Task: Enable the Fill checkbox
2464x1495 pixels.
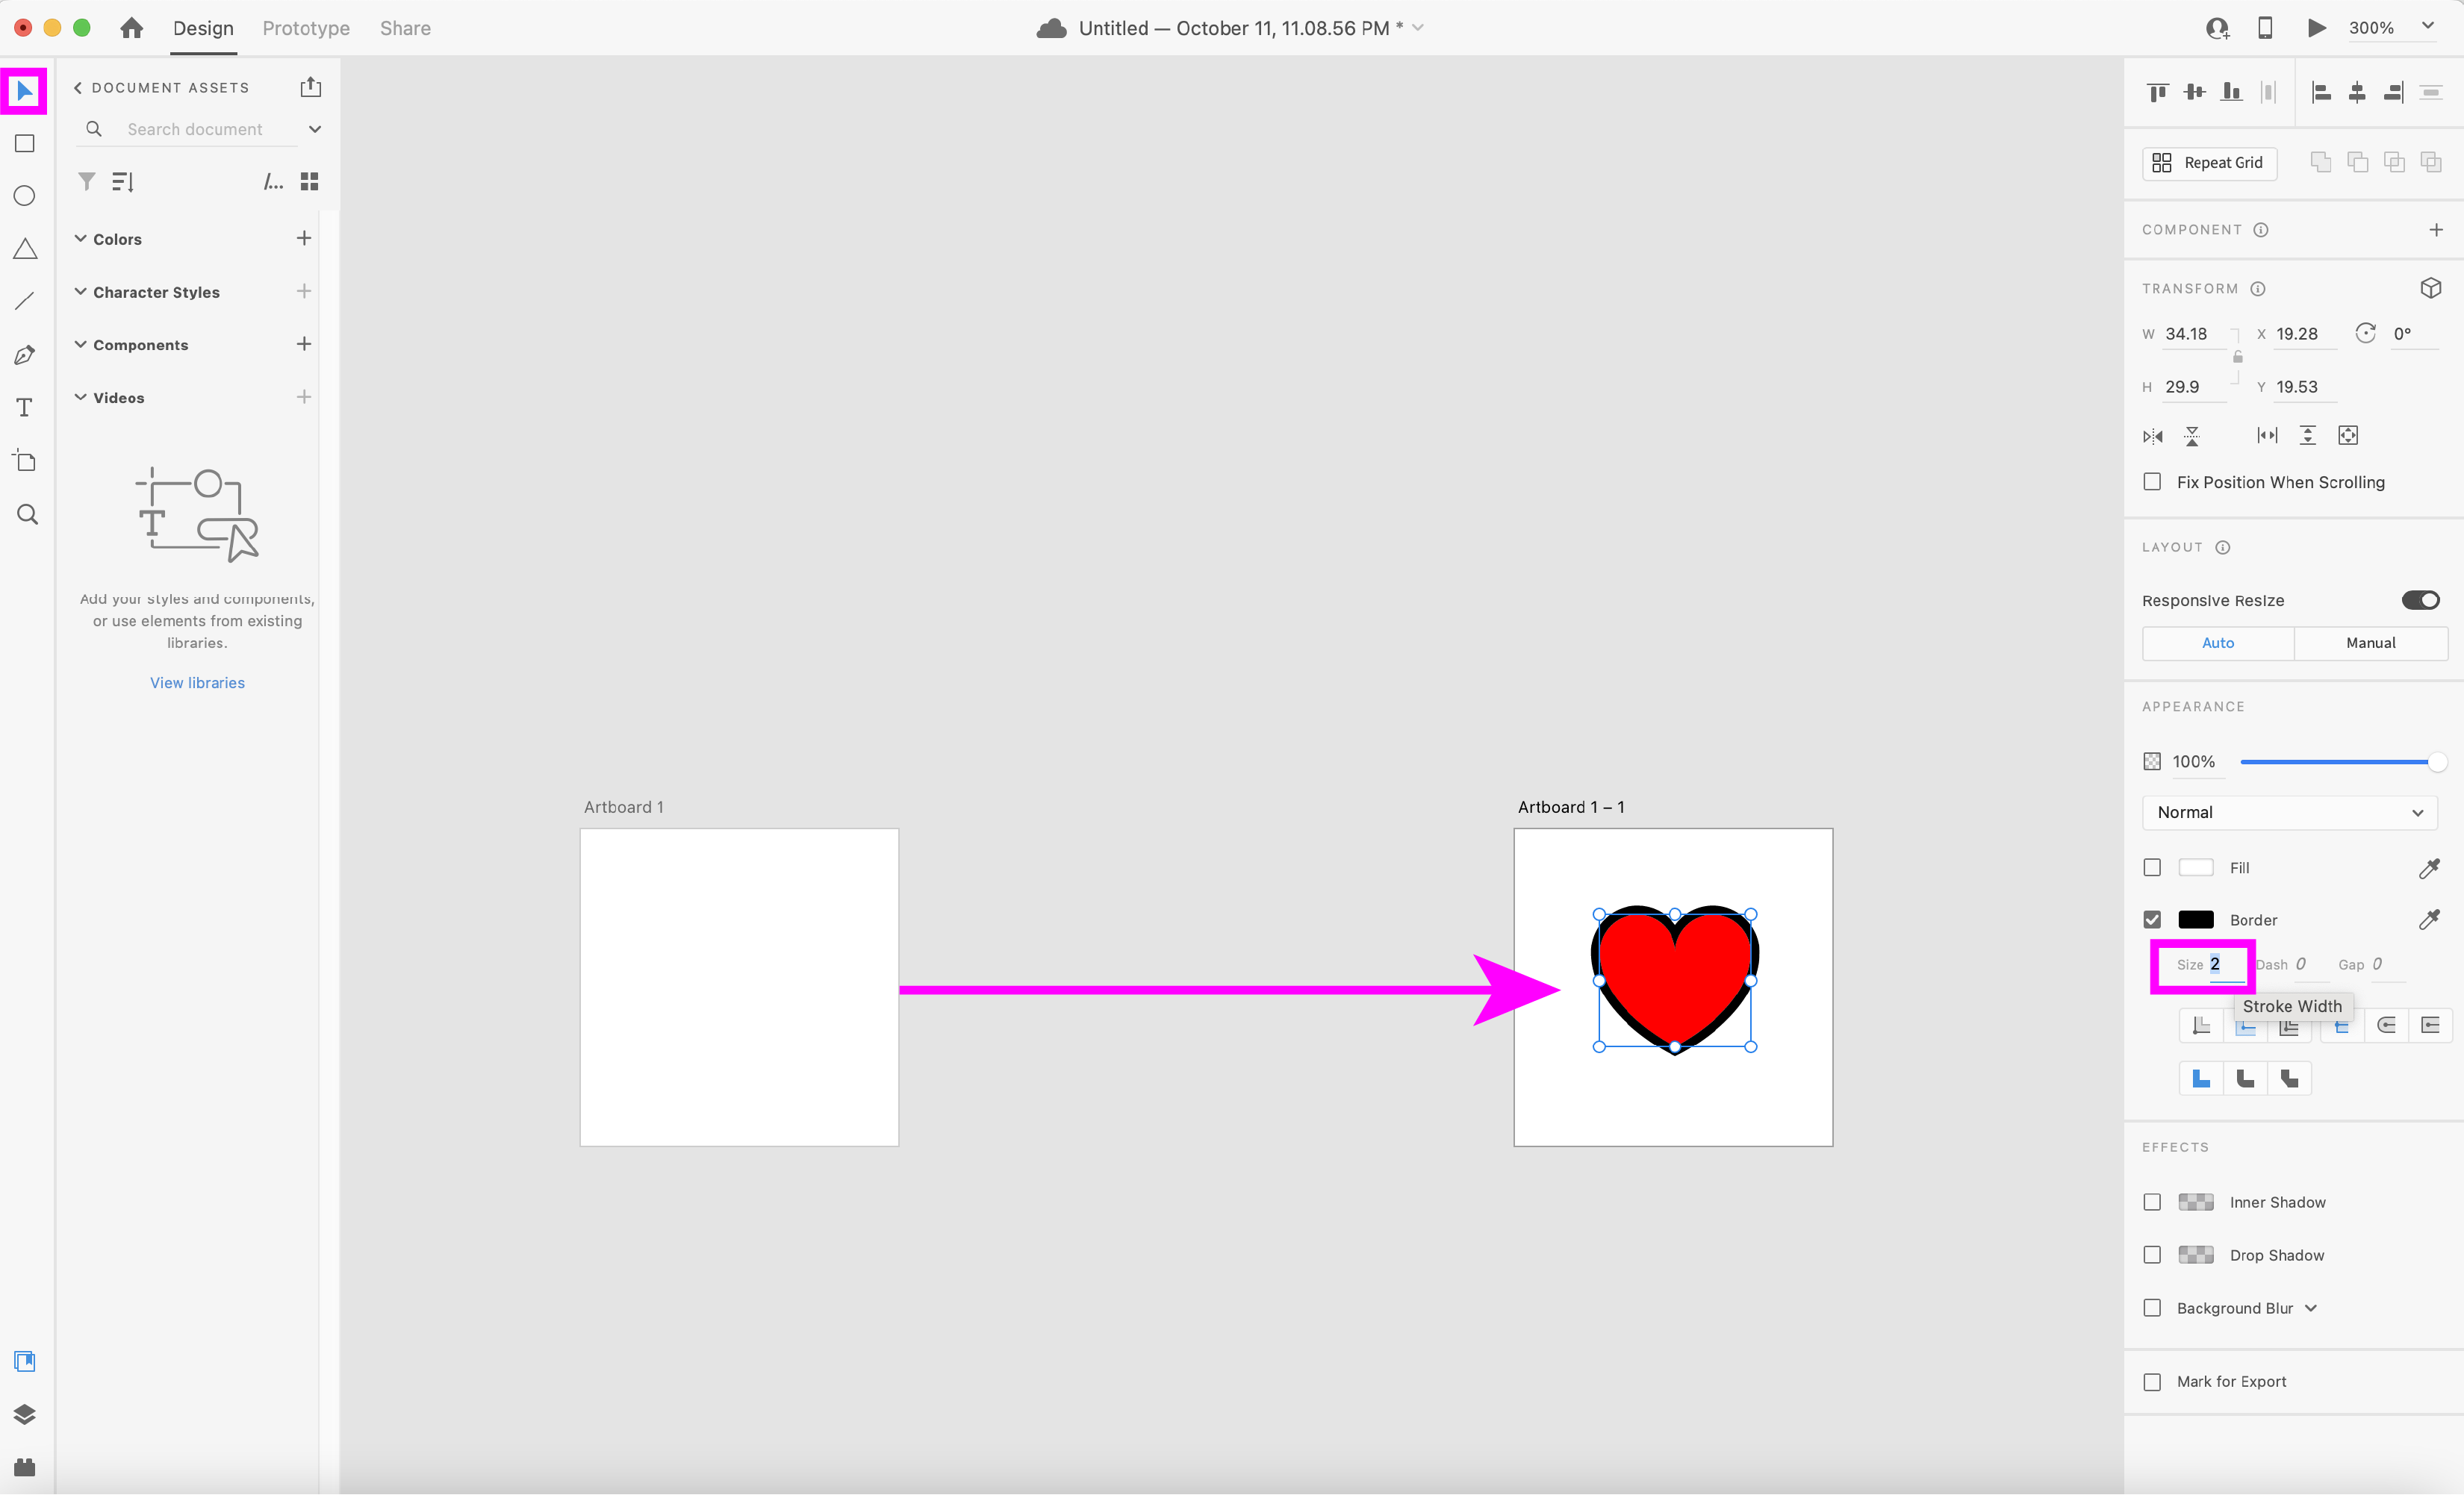Action: click(x=2152, y=867)
